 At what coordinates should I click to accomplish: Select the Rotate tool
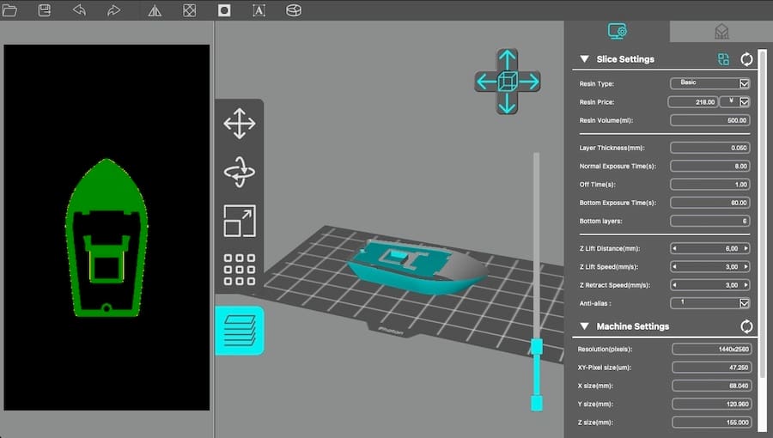239,172
